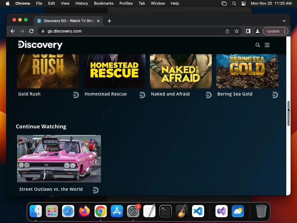The height and width of the screenshot is (223, 297).
Task: Expand the tab search chevron
Action: pos(284,21)
